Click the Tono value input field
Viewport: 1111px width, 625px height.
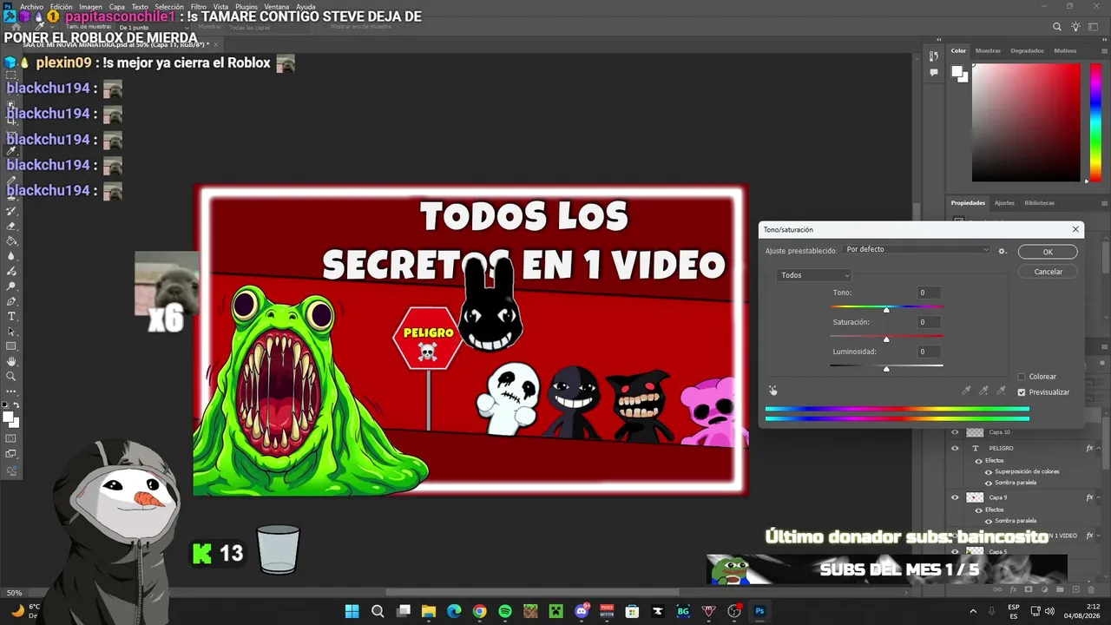pyautogui.click(x=929, y=293)
